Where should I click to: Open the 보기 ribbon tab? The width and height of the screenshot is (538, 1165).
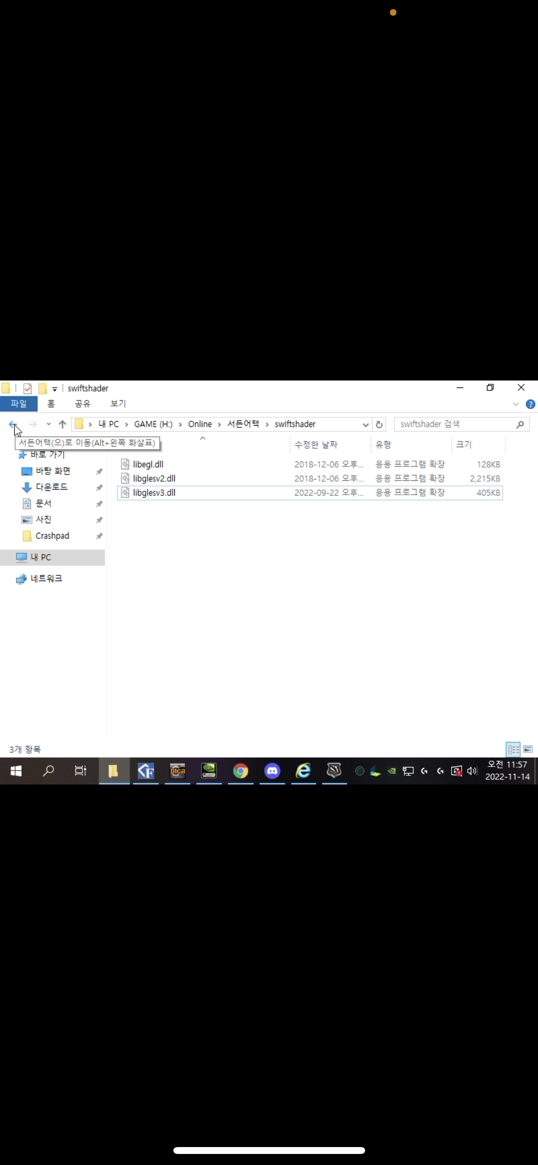118,404
